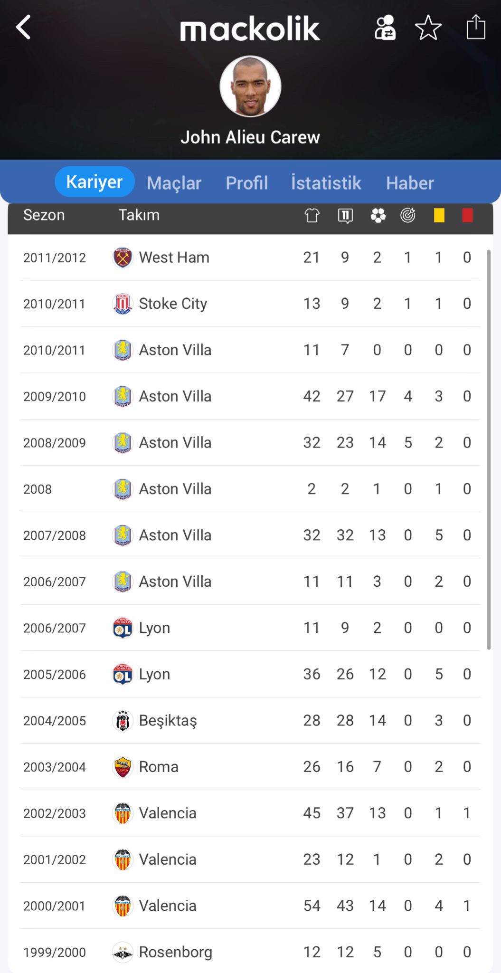Tap the jersey appearances column icon

pyautogui.click(x=312, y=216)
